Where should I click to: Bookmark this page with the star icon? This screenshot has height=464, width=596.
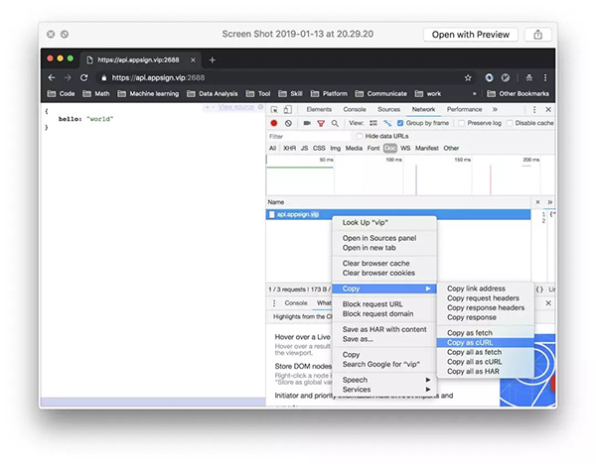(468, 77)
